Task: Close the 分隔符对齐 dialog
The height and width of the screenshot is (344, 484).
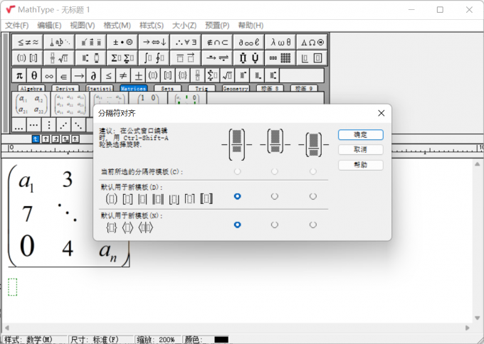Action: pos(382,113)
